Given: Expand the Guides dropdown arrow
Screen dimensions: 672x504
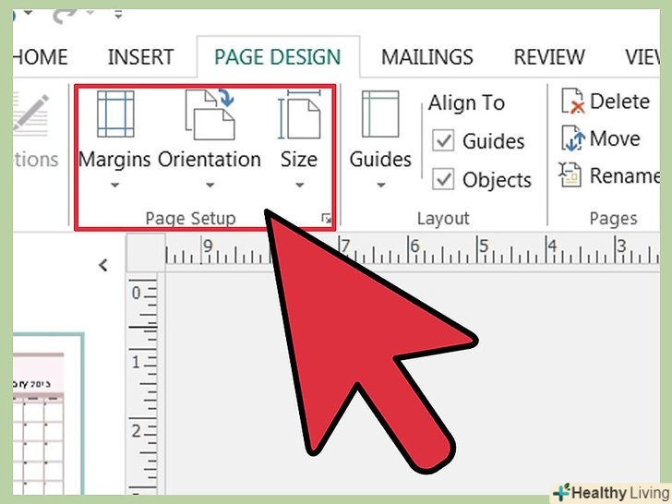Looking at the screenshot, I should tap(380, 186).
